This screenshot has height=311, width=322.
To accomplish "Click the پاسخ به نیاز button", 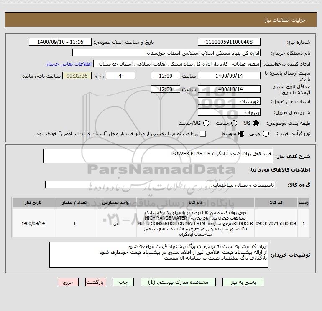I will pyautogui.click(x=243, y=282).
